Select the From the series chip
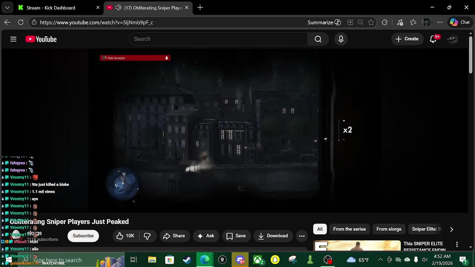475x267 pixels. pyautogui.click(x=350, y=229)
